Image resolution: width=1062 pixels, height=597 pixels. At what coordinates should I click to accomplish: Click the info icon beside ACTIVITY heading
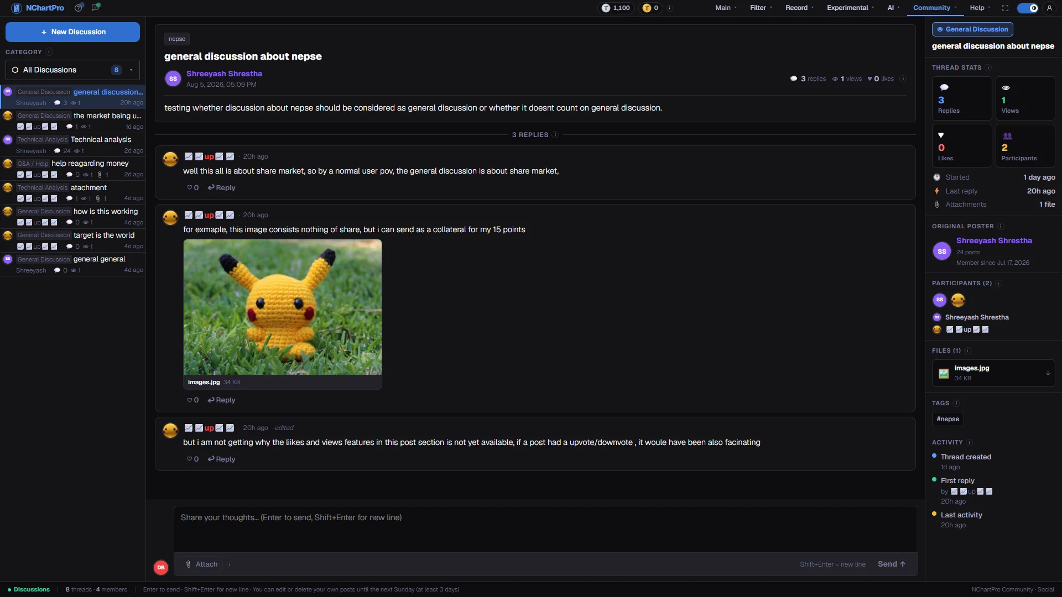click(969, 442)
